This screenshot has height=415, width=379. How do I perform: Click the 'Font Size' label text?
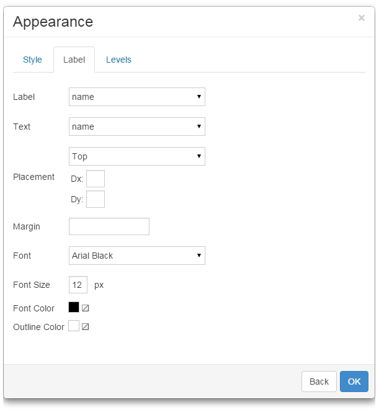[x=32, y=285]
